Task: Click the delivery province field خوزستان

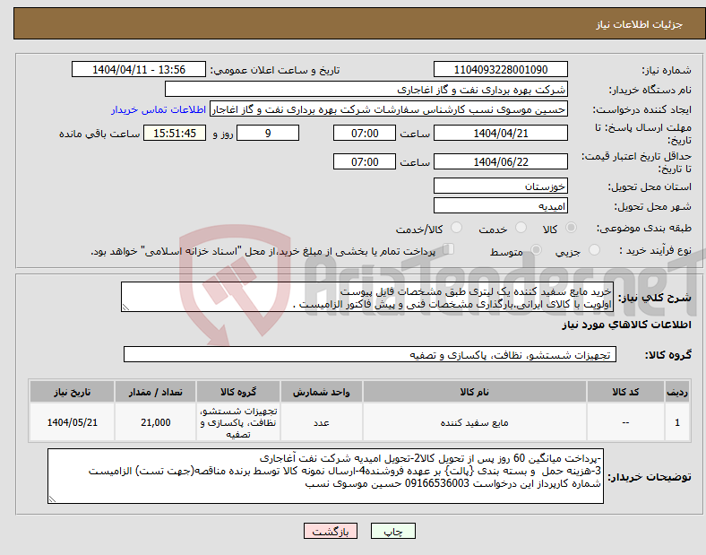Action: pyautogui.click(x=501, y=186)
